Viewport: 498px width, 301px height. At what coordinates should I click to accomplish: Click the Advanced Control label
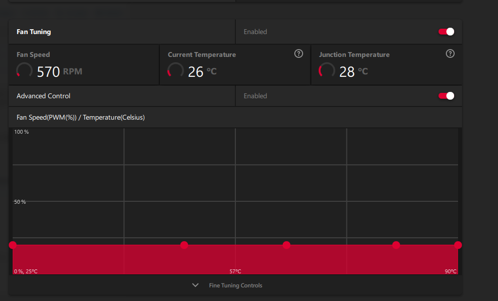tap(43, 96)
